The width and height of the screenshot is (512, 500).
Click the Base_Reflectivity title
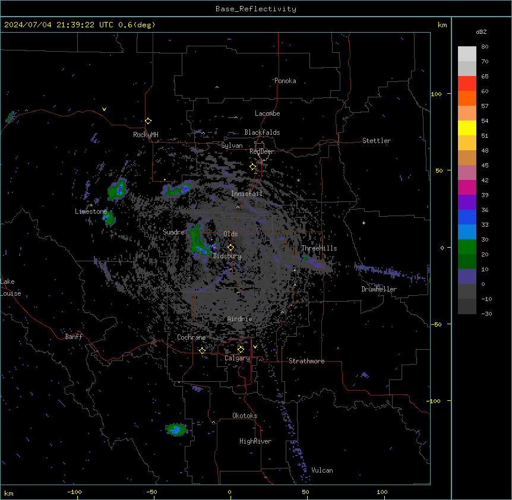click(x=256, y=9)
